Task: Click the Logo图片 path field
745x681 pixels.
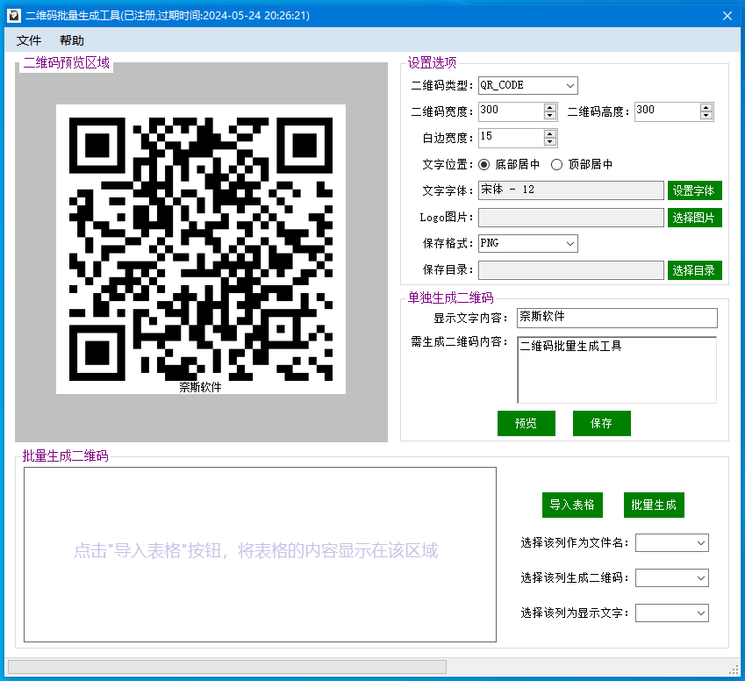Action: point(570,218)
